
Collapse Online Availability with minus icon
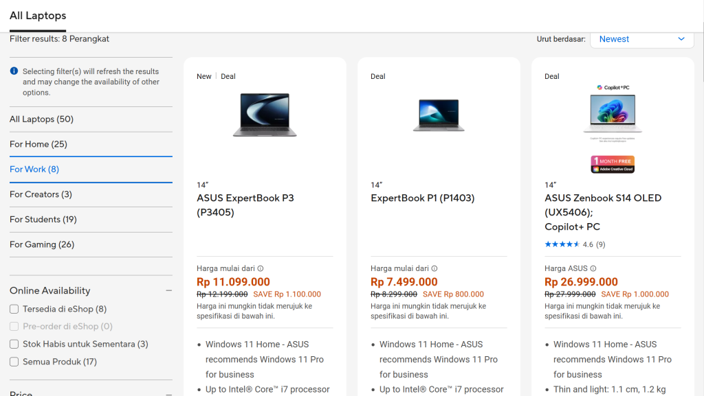point(168,291)
